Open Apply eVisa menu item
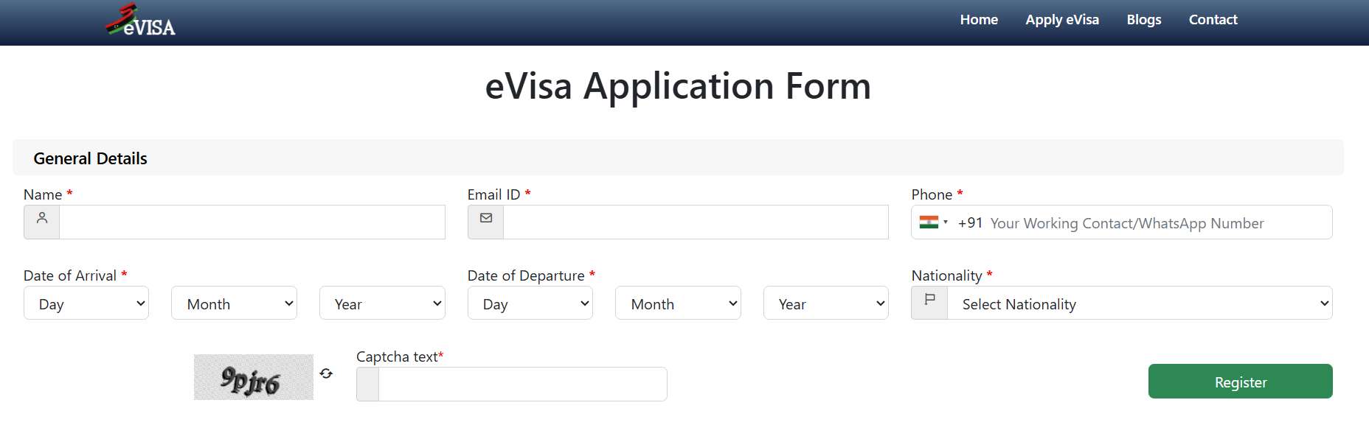 1062,20
